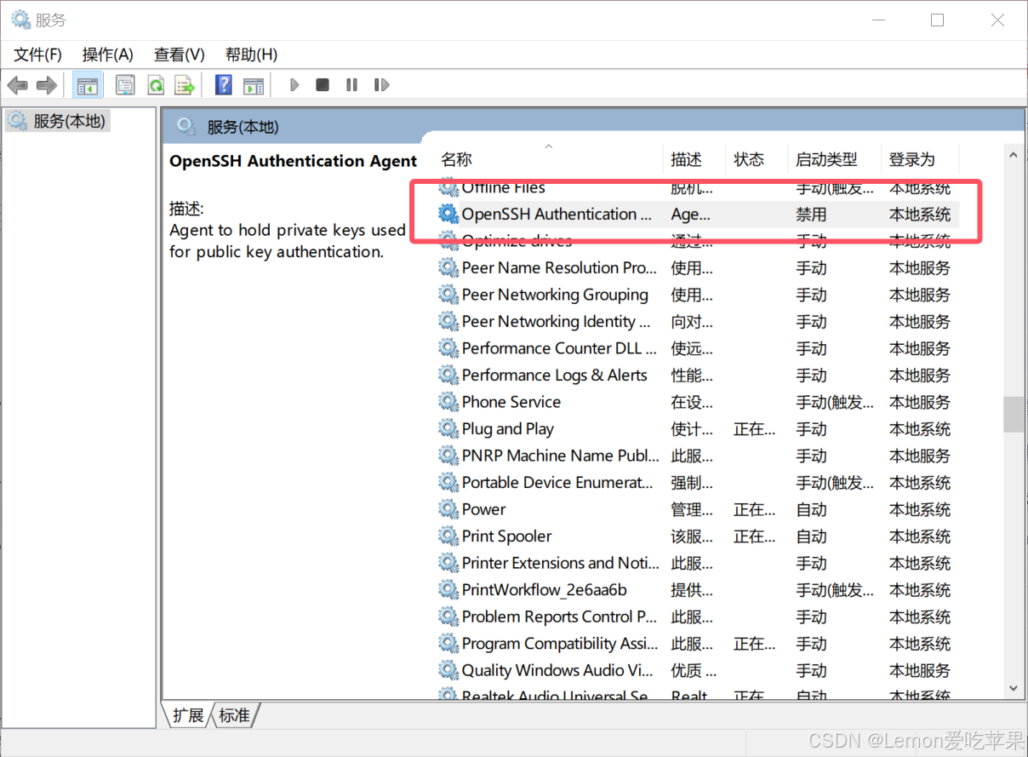Screen dimensions: 1028x757
Task: Click the Restart Service icon
Action: (x=381, y=85)
